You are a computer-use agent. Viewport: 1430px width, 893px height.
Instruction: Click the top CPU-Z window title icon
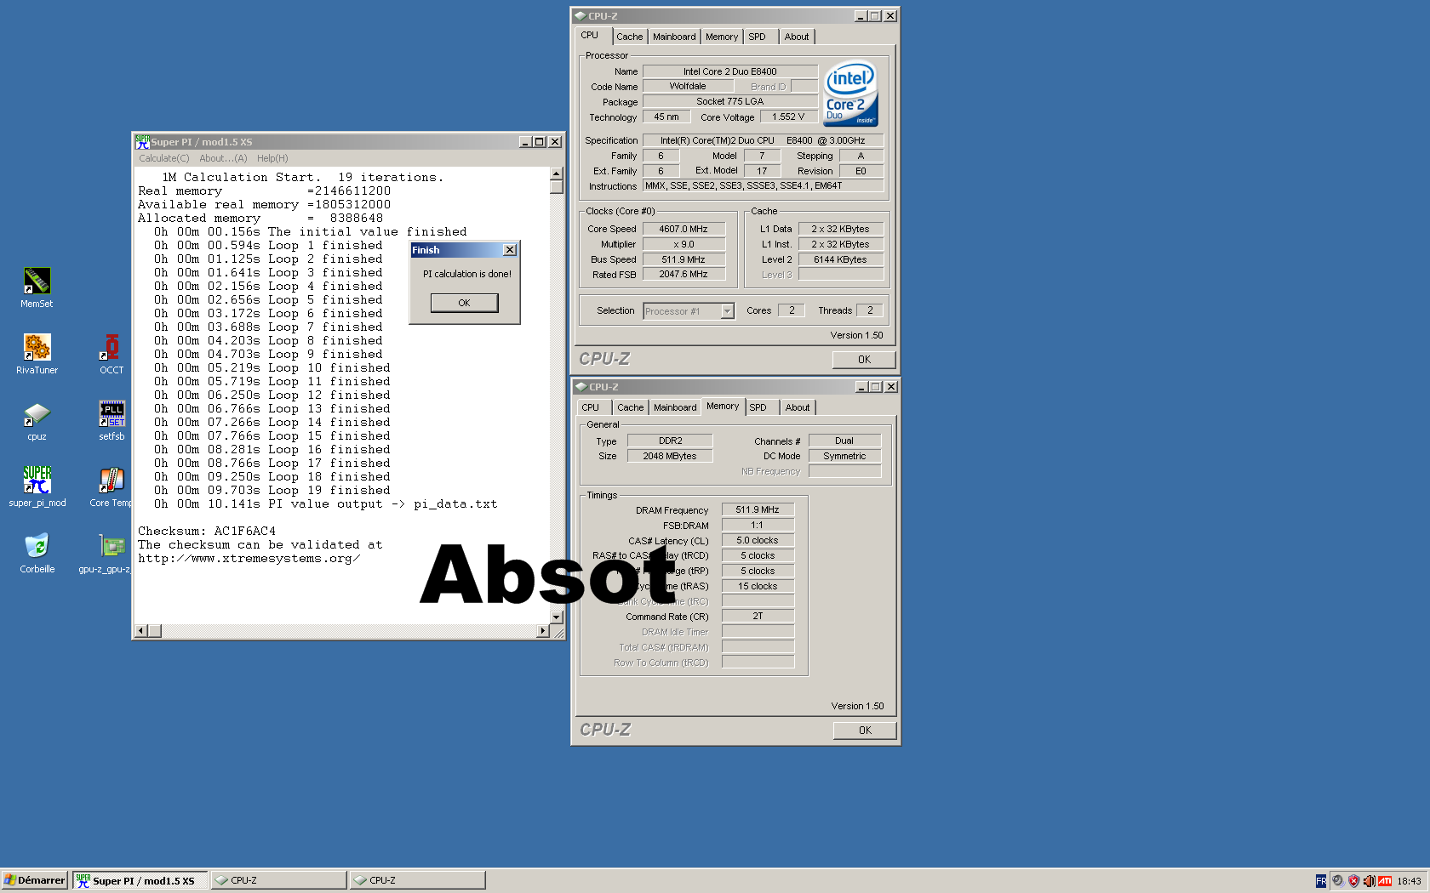(x=580, y=16)
